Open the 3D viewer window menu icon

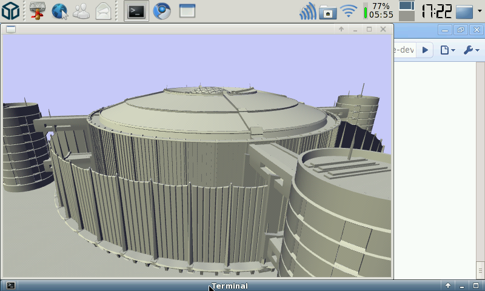pos(11,29)
